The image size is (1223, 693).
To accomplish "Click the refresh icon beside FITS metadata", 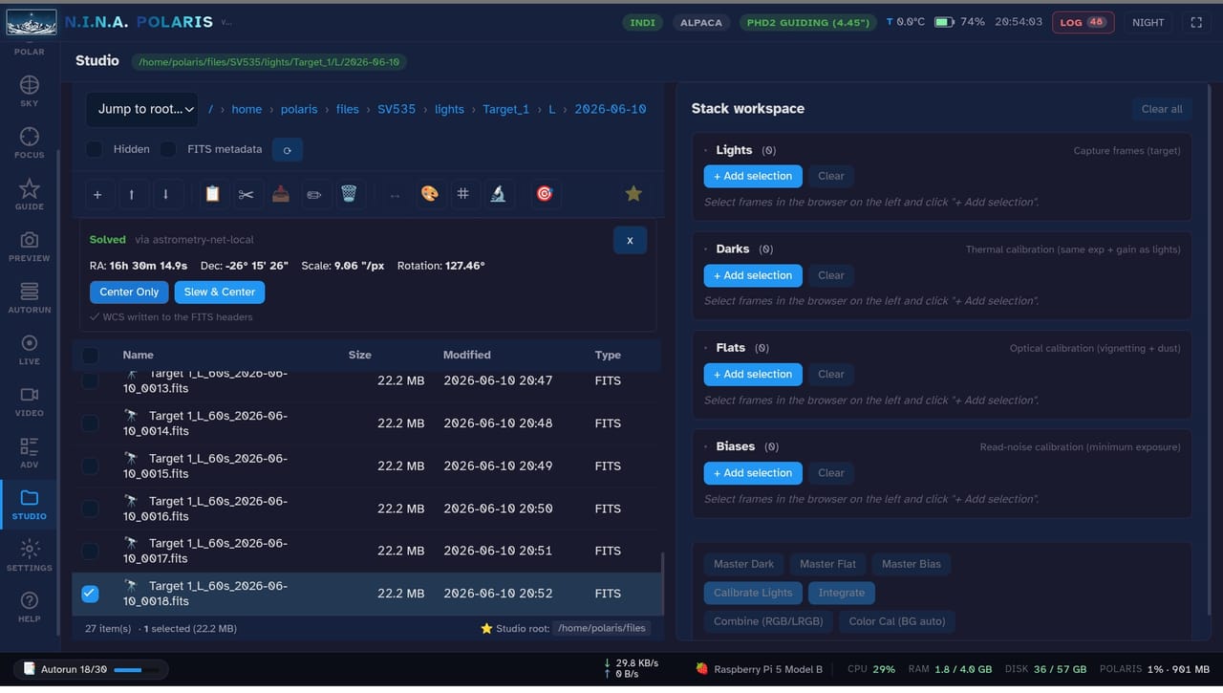I will coord(288,149).
